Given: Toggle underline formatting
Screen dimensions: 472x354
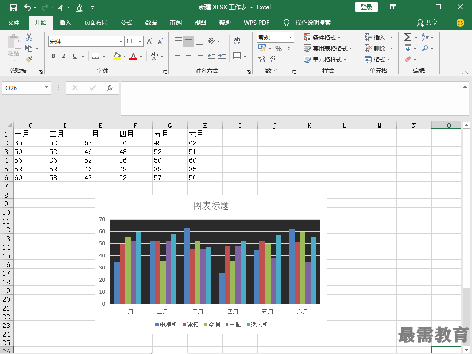Looking at the screenshot, I should (x=75, y=56).
